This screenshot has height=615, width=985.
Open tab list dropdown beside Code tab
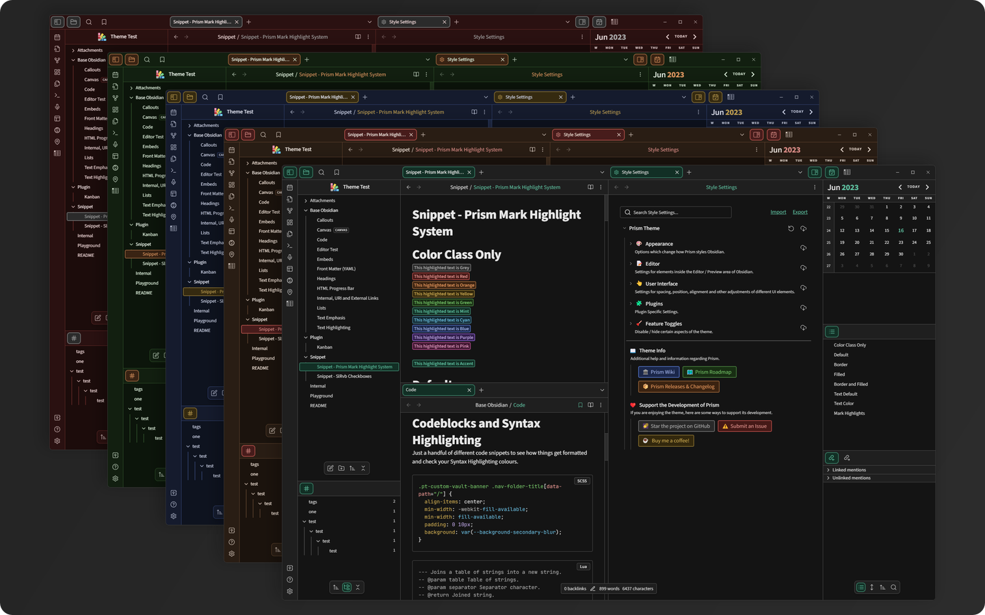point(602,390)
